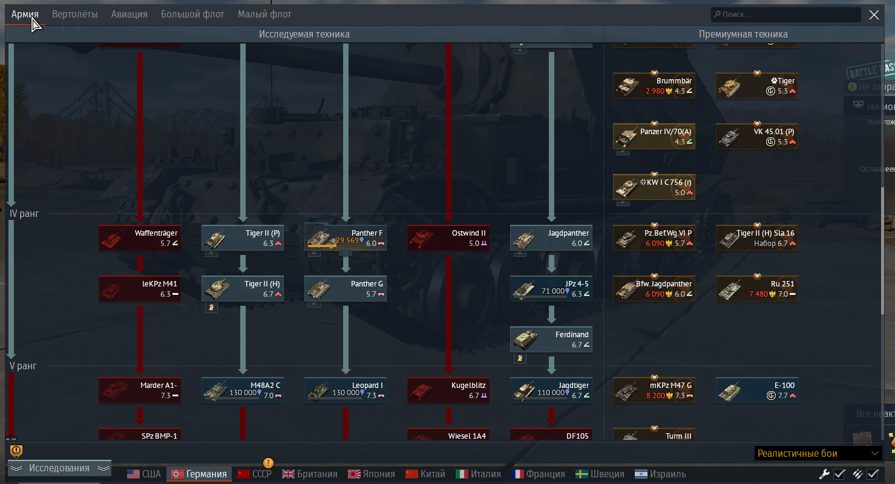
Task: Switch to the Вертолёты tab
Action: [75, 14]
